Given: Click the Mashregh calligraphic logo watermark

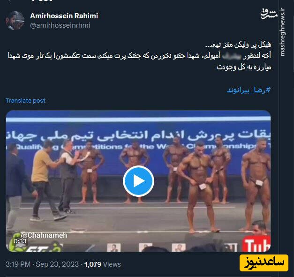Looking at the screenshot, I should (269, 14).
